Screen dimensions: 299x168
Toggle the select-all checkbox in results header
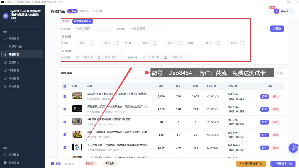[65, 86]
